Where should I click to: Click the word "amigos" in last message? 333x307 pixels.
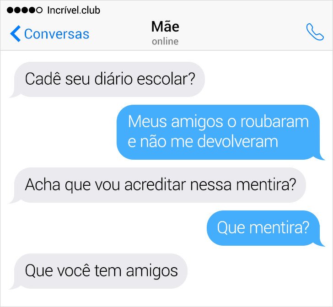coord(152,271)
